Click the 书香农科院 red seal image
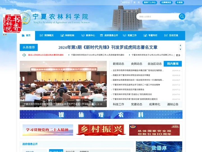 click(x=13, y=24)
